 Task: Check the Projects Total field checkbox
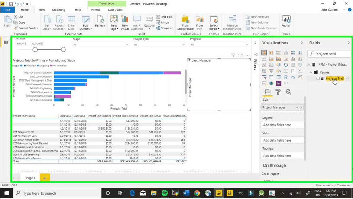pyautogui.click(x=318, y=79)
